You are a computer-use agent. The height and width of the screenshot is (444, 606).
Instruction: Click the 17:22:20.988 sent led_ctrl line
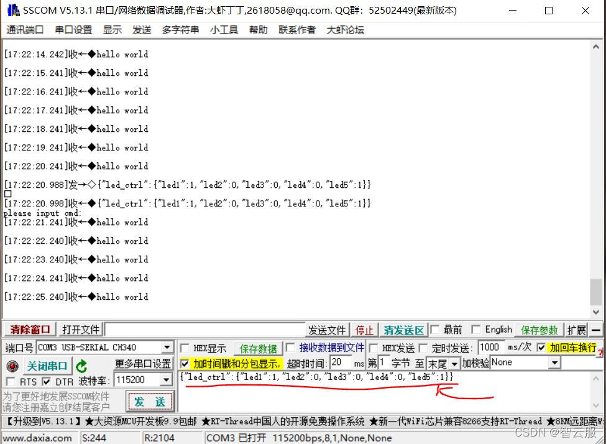pos(188,185)
